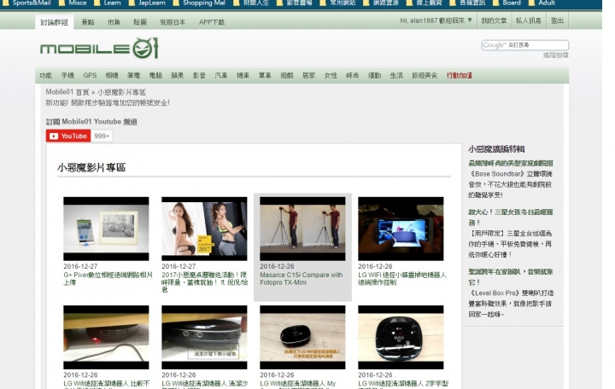Open 我的文章 in the top bar
This screenshot has width=615, height=389.
tap(495, 20)
